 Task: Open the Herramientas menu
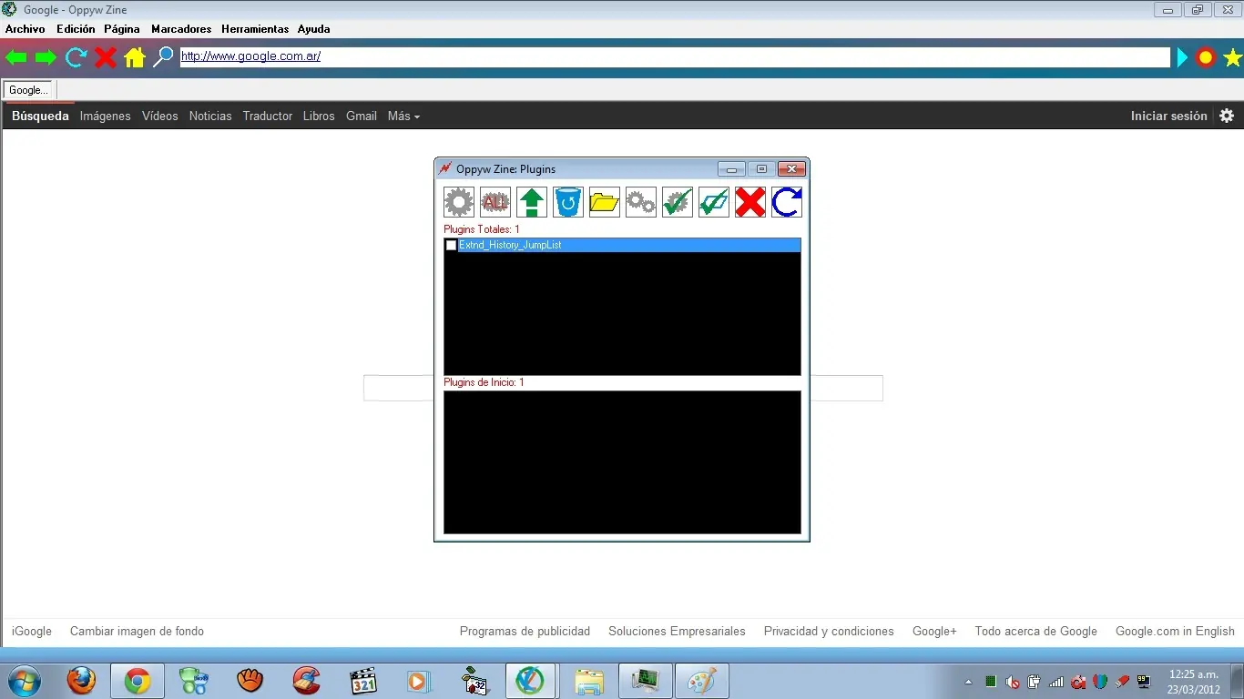coord(255,29)
